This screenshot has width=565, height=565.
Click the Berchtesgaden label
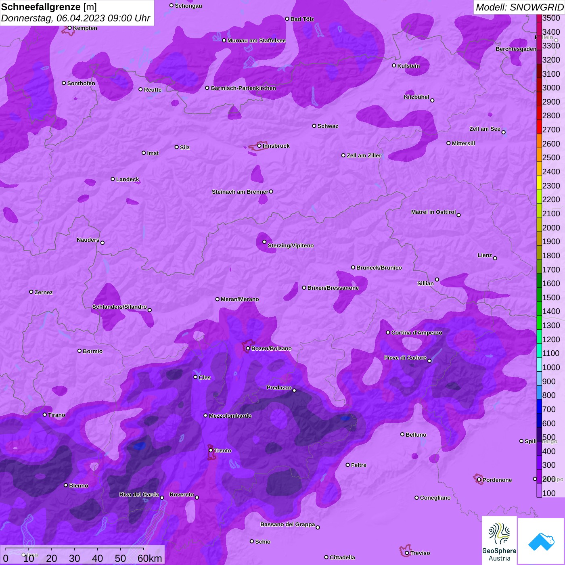[x=516, y=49]
